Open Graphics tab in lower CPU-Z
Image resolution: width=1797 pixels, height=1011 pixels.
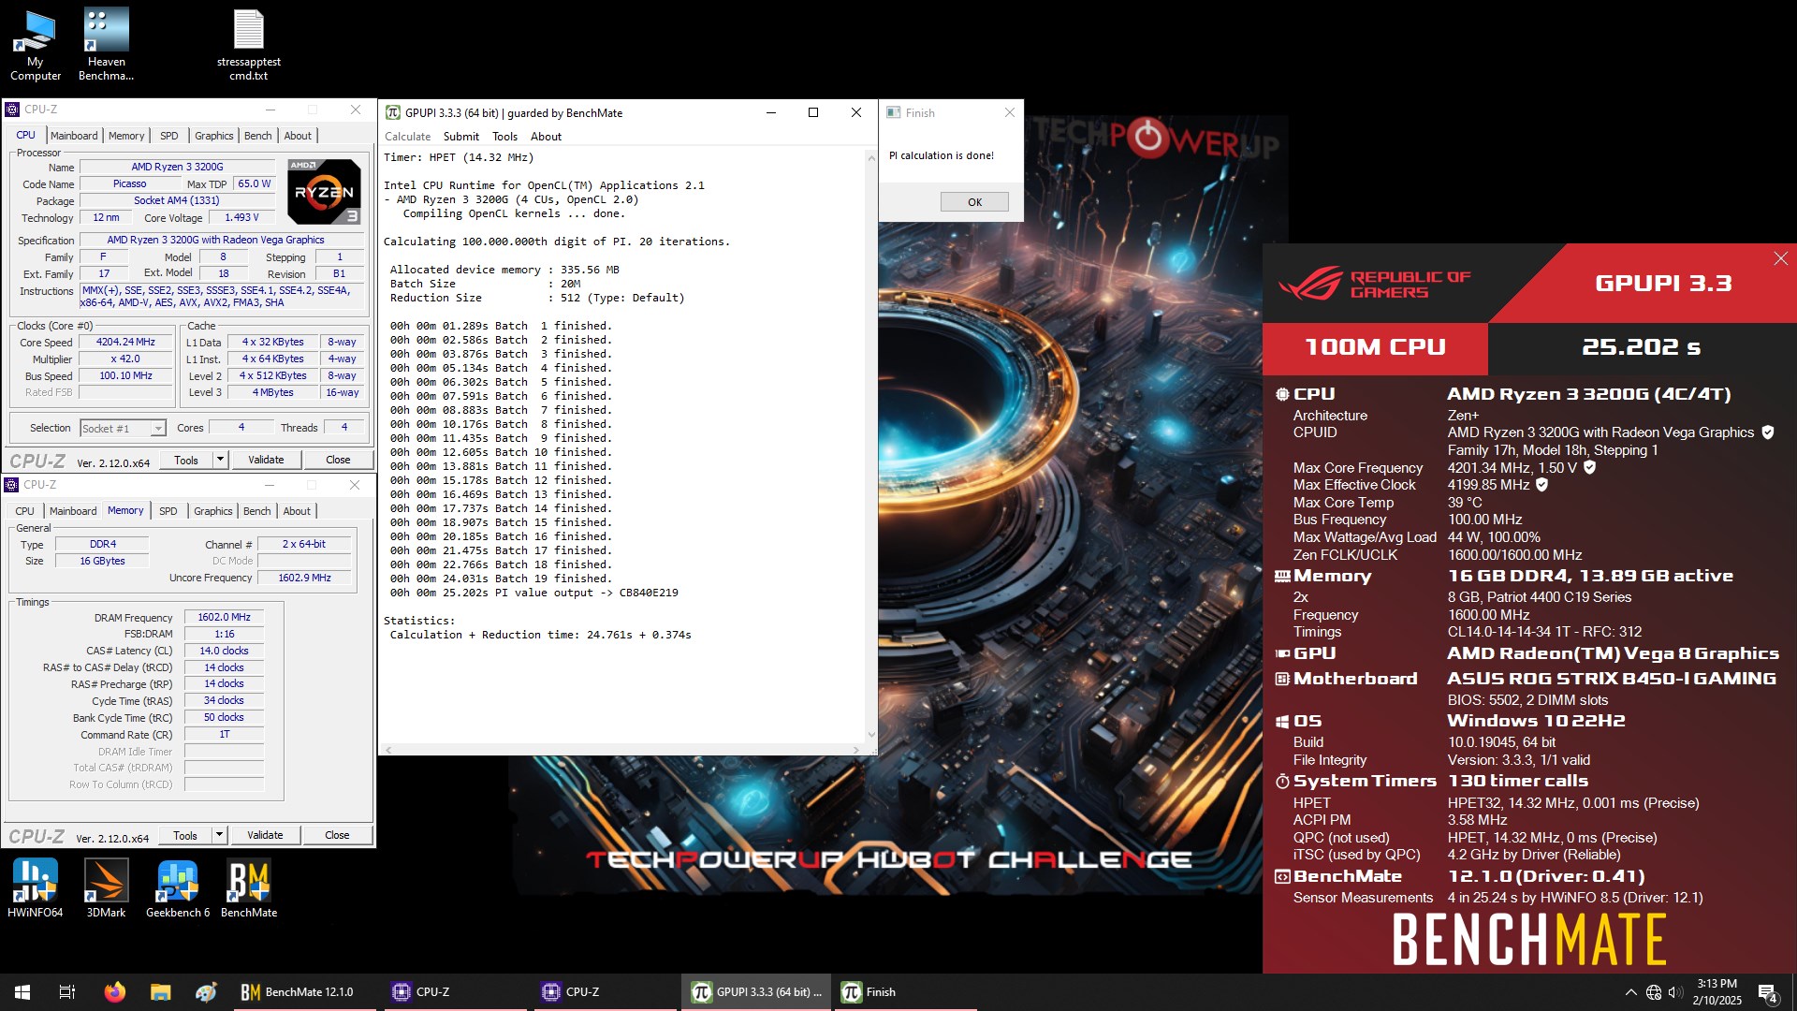click(213, 511)
